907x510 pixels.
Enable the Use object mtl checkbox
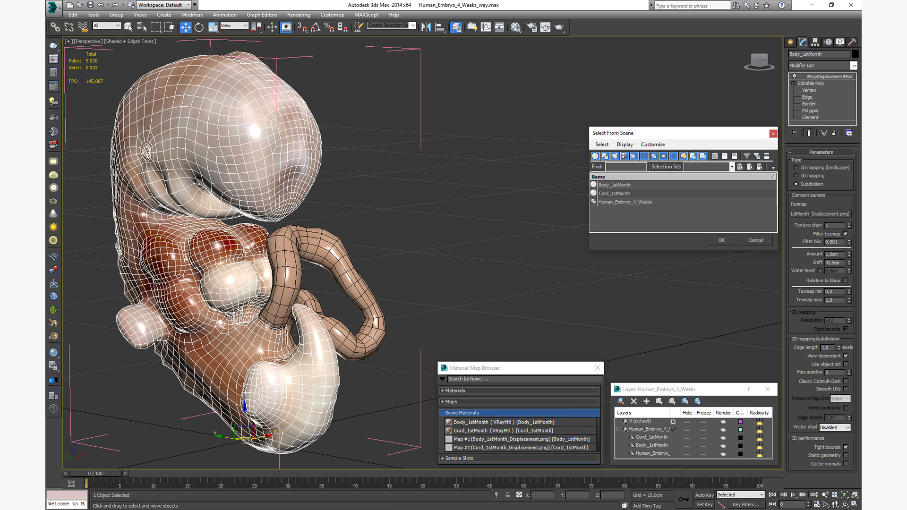pyautogui.click(x=845, y=364)
